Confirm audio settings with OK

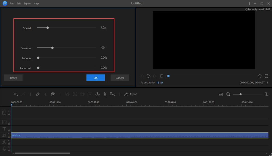(95, 78)
